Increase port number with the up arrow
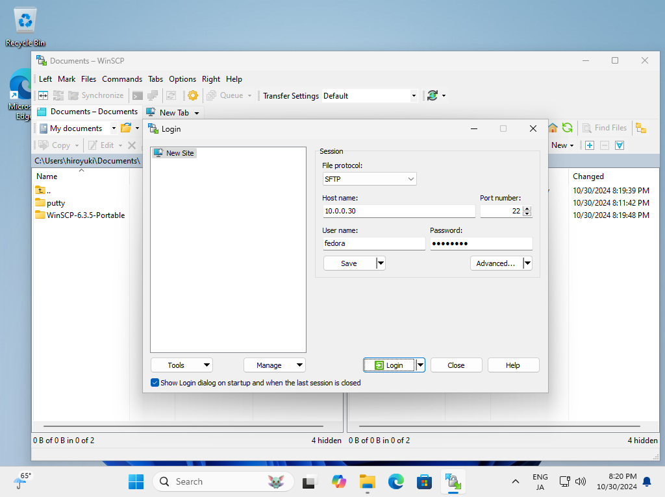The width and height of the screenshot is (665, 497). pyautogui.click(x=527, y=208)
